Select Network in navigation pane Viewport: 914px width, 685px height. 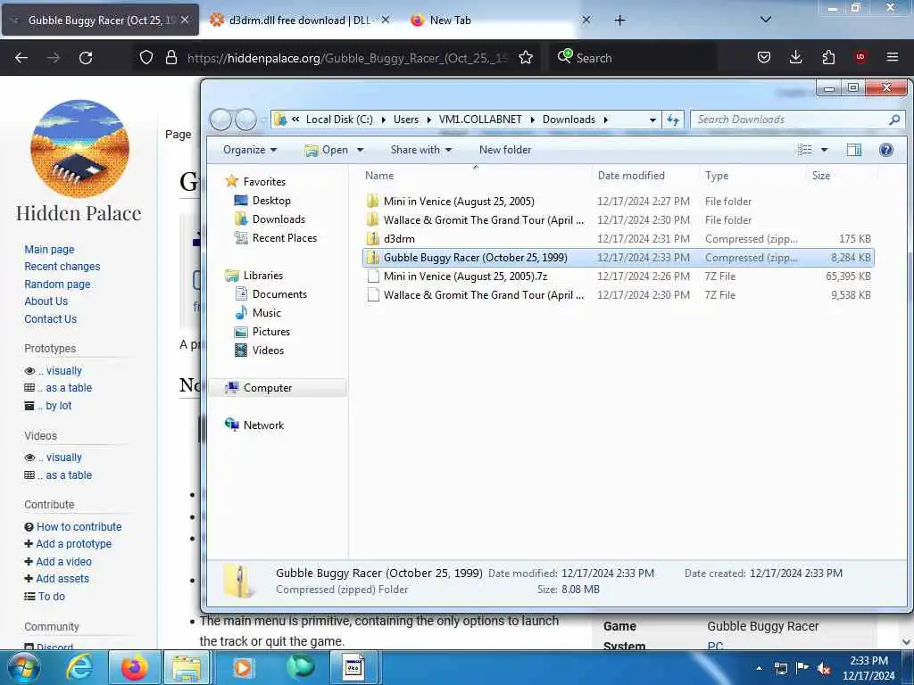coord(254,425)
